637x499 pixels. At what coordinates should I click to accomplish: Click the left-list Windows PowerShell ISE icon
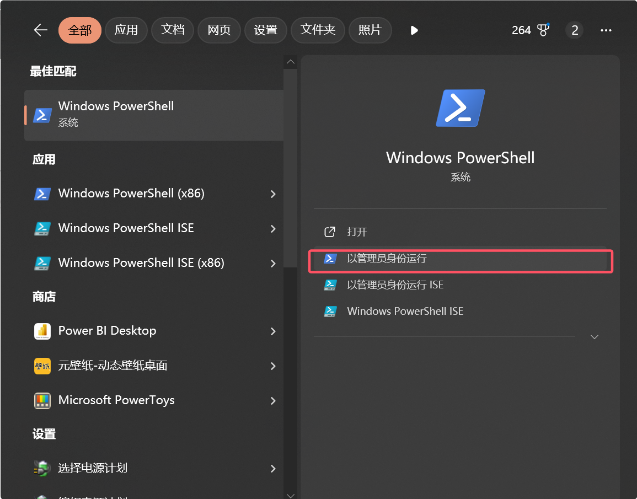coord(42,229)
